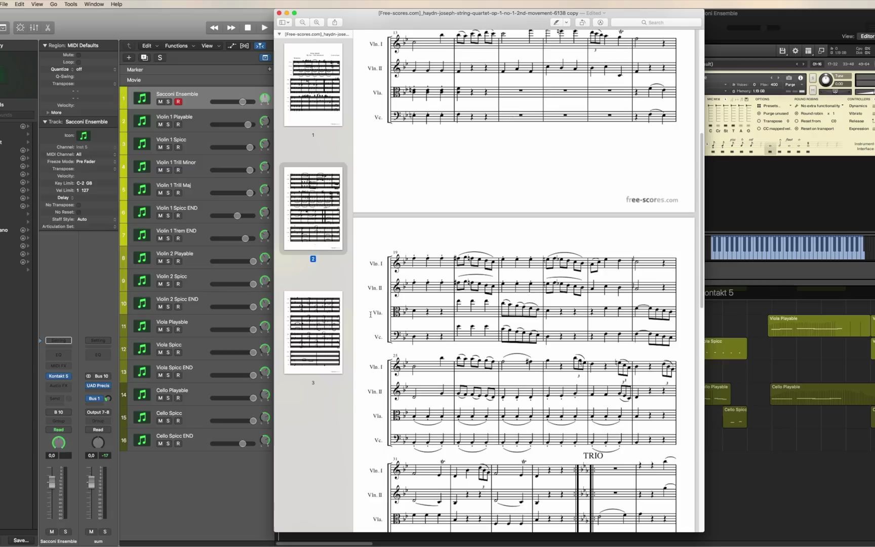Screen dimensions: 875x547
Task: Click the Sacconi Ensemble track instrument icon
Action: click(142, 98)
